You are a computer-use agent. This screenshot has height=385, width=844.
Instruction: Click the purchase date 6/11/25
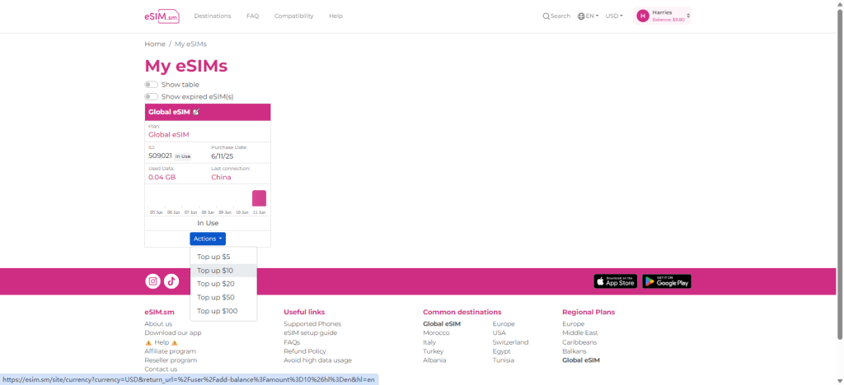coord(221,155)
